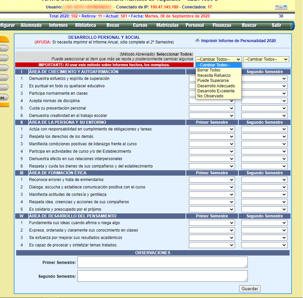Screen dimensions: 303x298
Task: Click the Segundo Semestre observations text box
Action: pyautogui.click(x=163, y=276)
